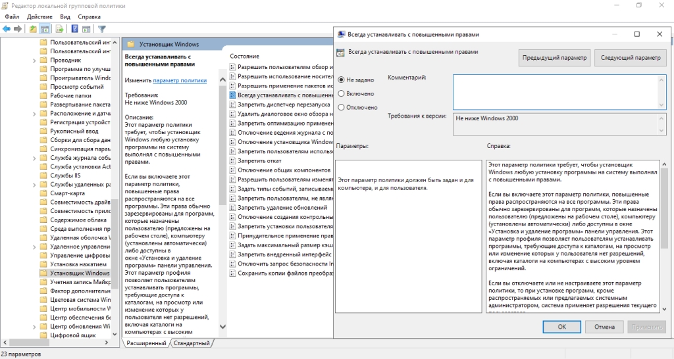Viewport: 674px width, 359px height.
Task: Open the 'параметр политики' link
Action: 180,80
